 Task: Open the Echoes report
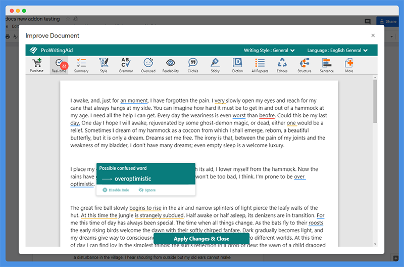click(282, 65)
